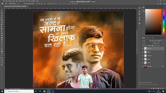Open the workspace switcher icon dropdown
The height and width of the screenshot is (93, 166).
tap(161, 4)
